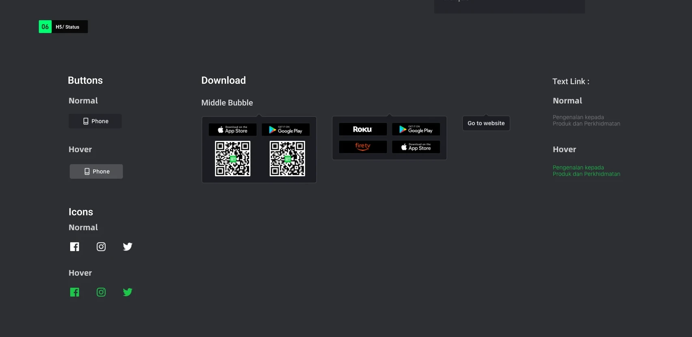Open the grey Pengenalan kepada Produk dan Perkhidmatan link
This screenshot has height=337, width=692.
pos(586,121)
